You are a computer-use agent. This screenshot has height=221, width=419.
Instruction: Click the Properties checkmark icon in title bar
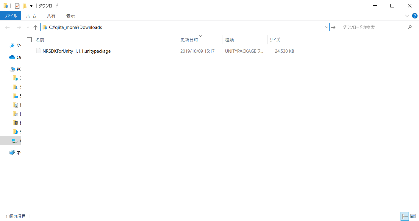pos(17,6)
